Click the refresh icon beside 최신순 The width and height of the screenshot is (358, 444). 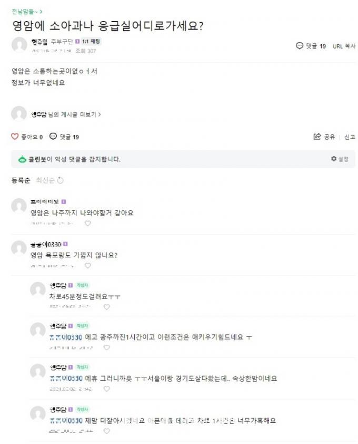pyautogui.click(x=60, y=180)
